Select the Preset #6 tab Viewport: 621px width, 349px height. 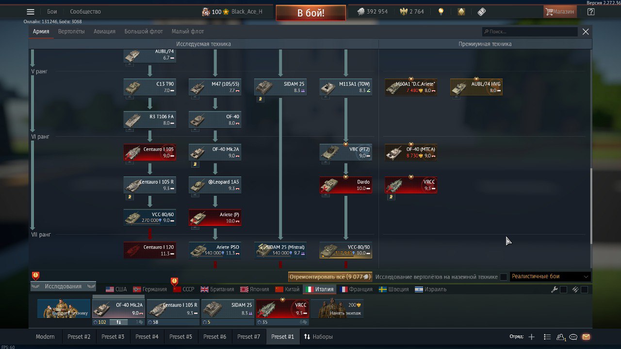(215, 337)
